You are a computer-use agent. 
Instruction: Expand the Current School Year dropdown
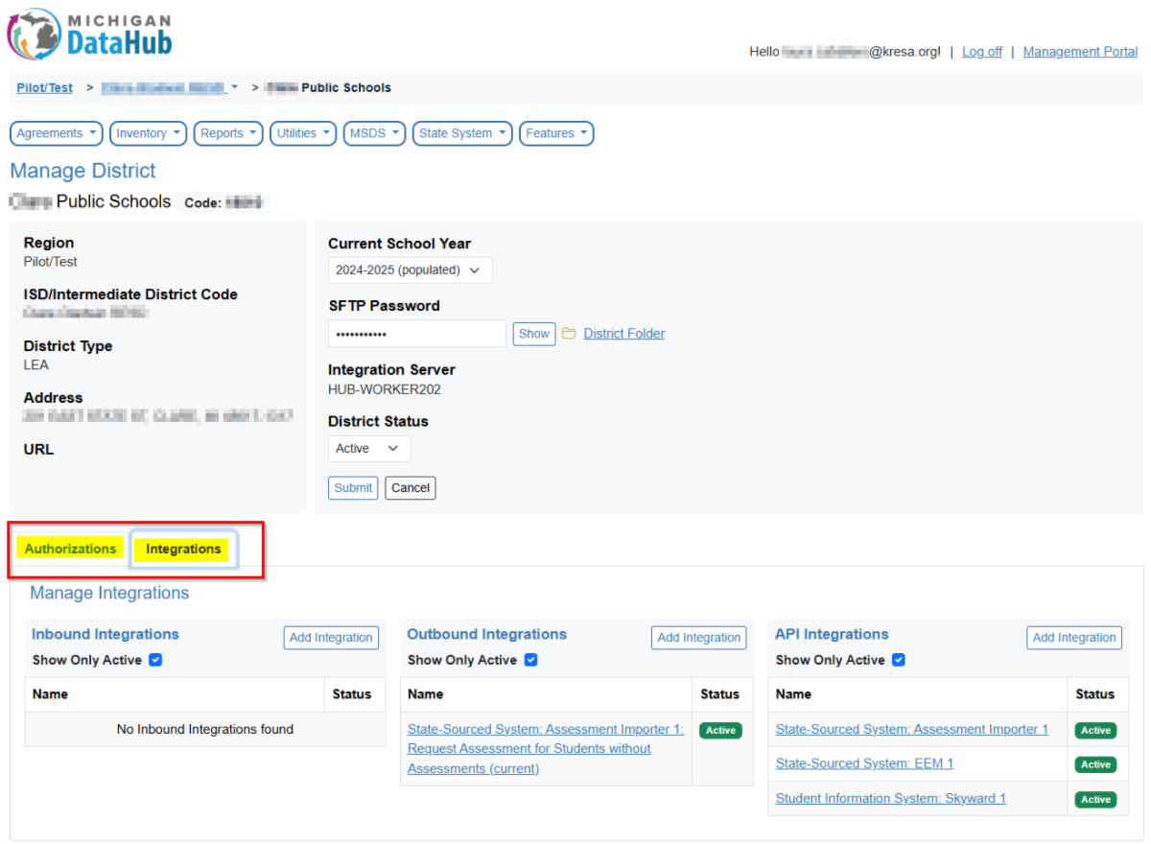(410, 270)
